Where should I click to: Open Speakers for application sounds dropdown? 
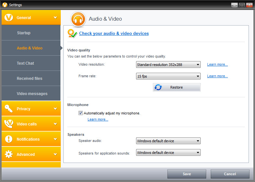168,153
